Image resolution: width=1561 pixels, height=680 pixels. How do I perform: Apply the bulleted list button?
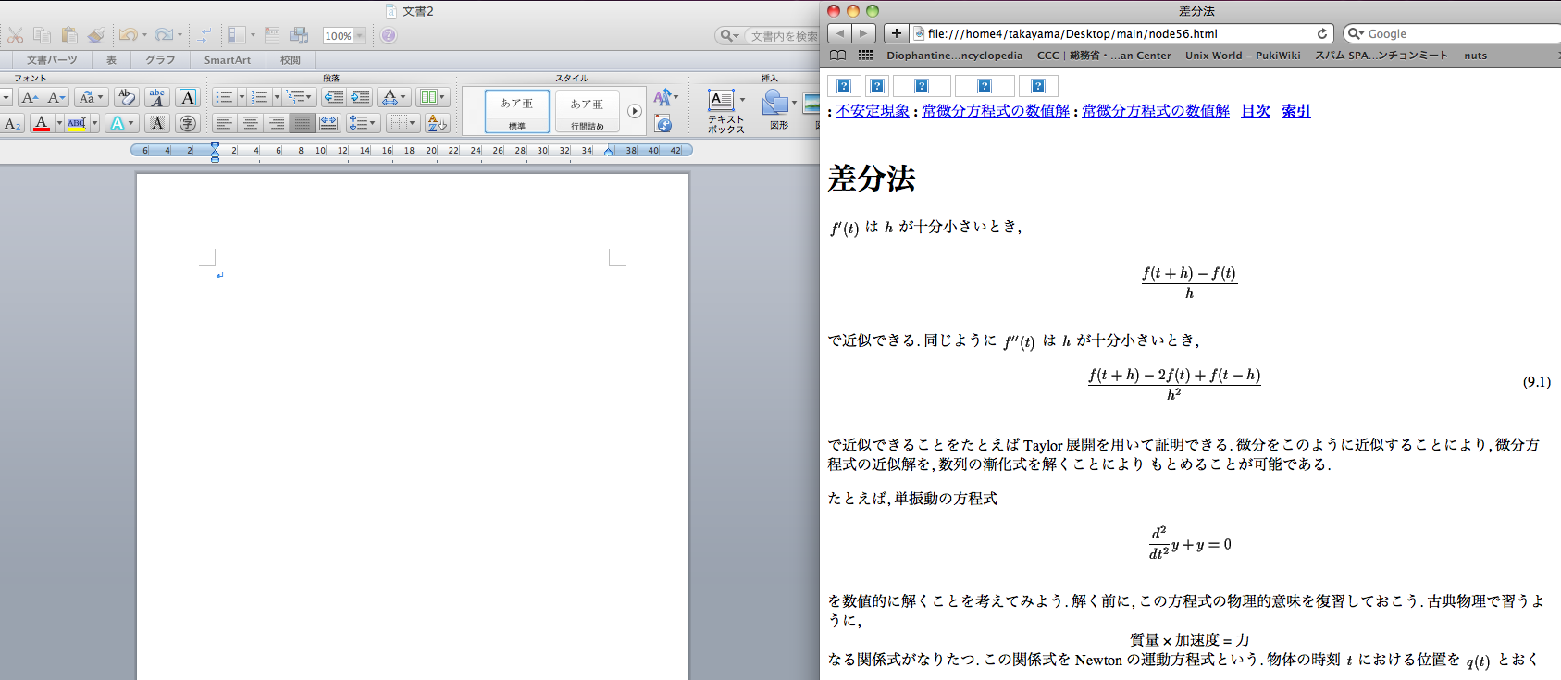224,97
